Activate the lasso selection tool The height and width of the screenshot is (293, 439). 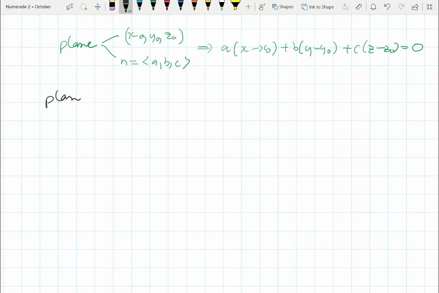[83, 7]
